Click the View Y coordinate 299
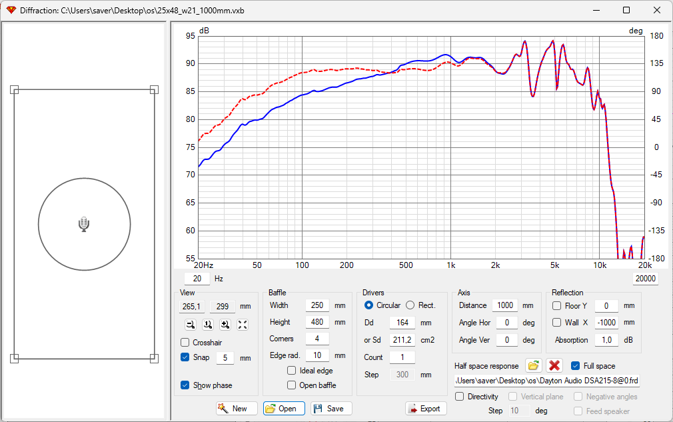The width and height of the screenshot is (673, 422). click(x=223, y=307)
